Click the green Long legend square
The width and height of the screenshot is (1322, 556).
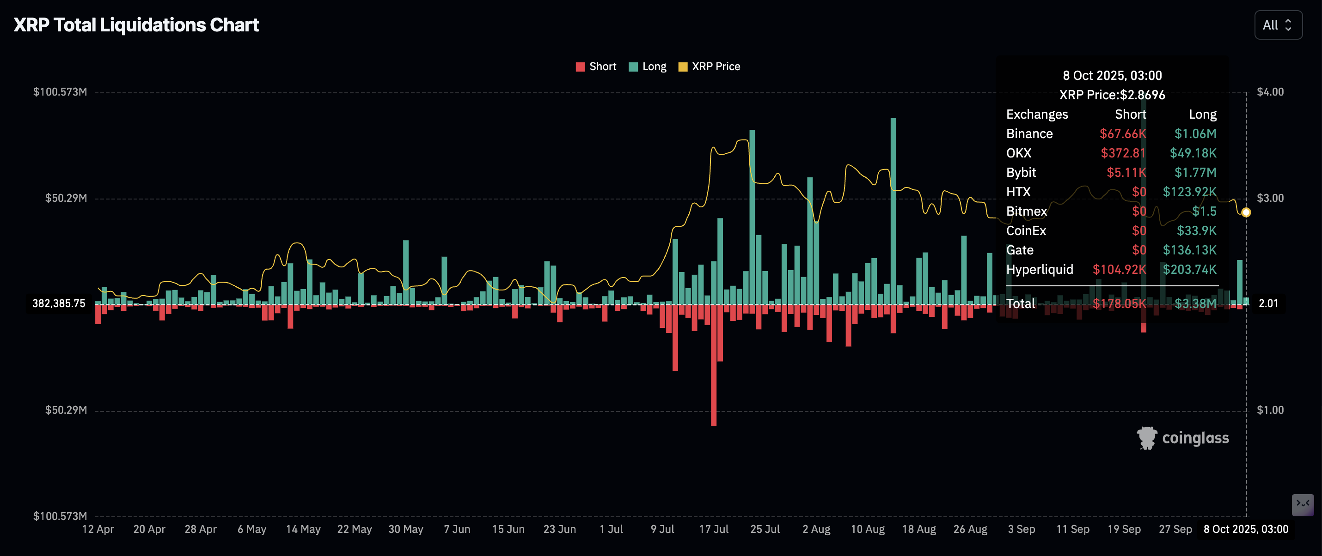(633, 66)
